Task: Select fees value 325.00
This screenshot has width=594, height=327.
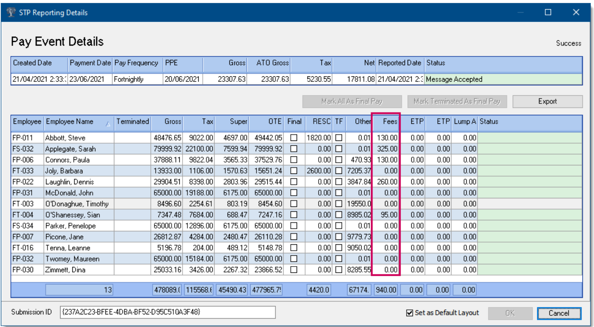Action: click(x=386, y=149)
